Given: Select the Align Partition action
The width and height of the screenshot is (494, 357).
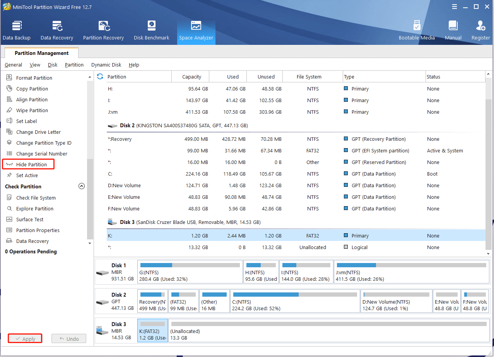Looking at the screenshot, I should coord(32,99).
